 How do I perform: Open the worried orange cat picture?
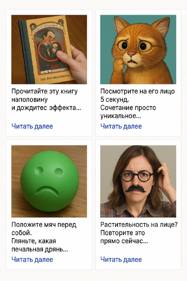(x=138, y=50)
